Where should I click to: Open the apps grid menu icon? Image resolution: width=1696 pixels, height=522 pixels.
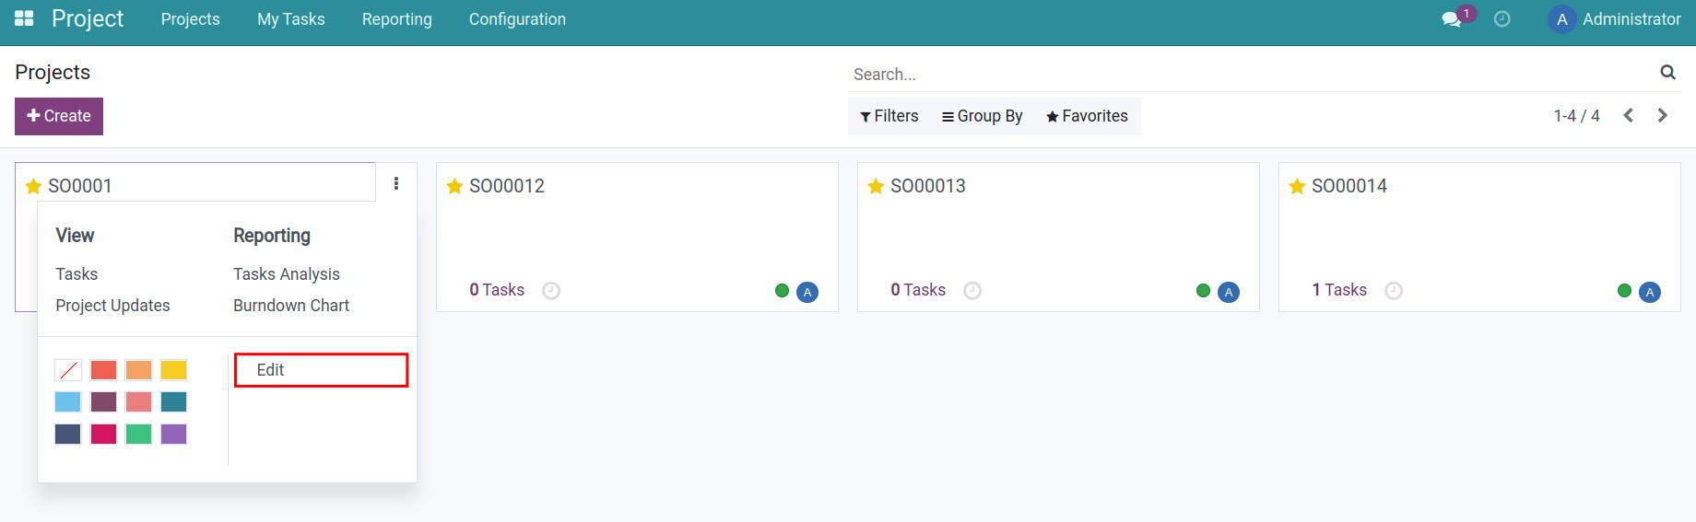click(24, 18)
